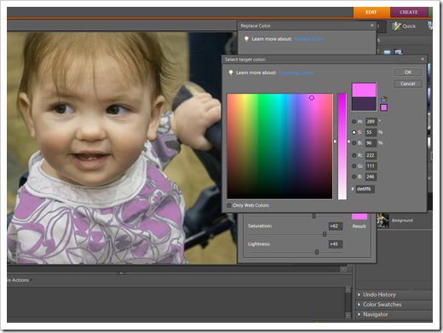This screenshot has height=333, width=443.
Task: Click the G value field showing 111
Action: [x=371, y=166]
